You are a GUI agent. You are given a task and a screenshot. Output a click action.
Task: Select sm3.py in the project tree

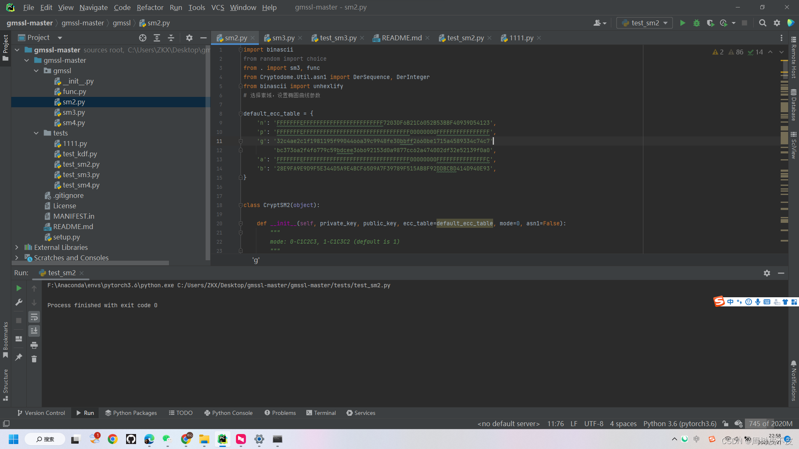(73, 112)
